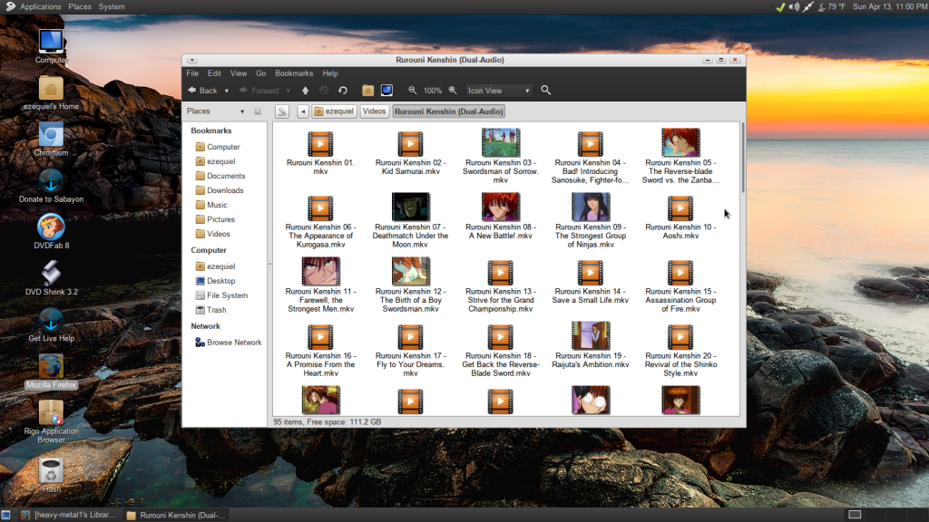
Task: Select Rurouni Kenshin 19 Raijuta's Ambition thumbnail
Action: coord(591,336)
